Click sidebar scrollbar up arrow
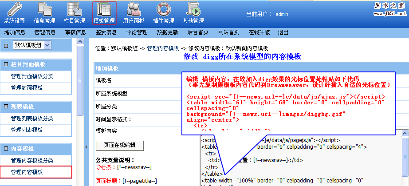 point(80,41)
